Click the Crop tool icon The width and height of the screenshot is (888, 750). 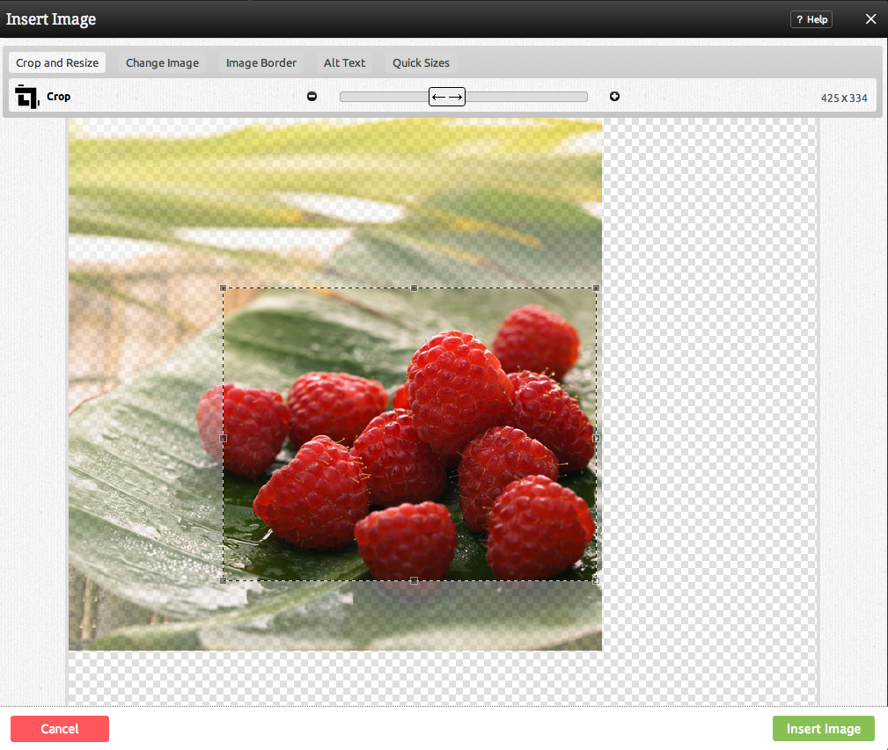point(26,97)
